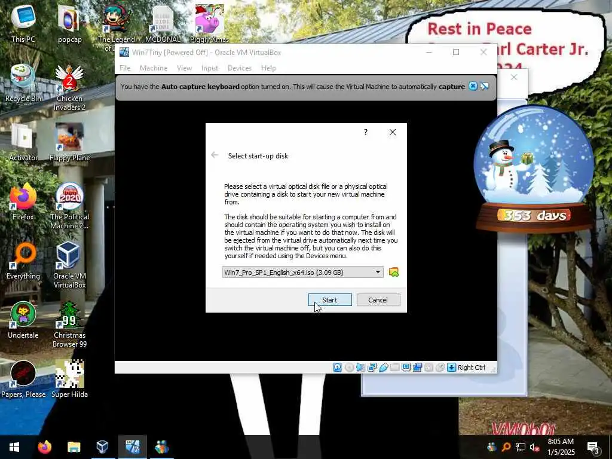612x459 pixels.
Task: Select the Papers, Please shortcut
Action: tap(23, 380)
